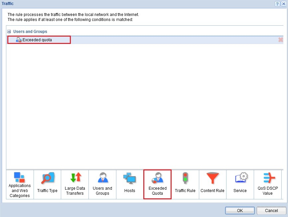The height and width of the screenshot is (217, 288).
Task: Click the user icon beside Exceeded quota row
Action: click(19, 40)
